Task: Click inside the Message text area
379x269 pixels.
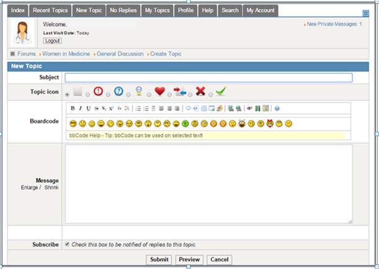Action: [209, 184]
